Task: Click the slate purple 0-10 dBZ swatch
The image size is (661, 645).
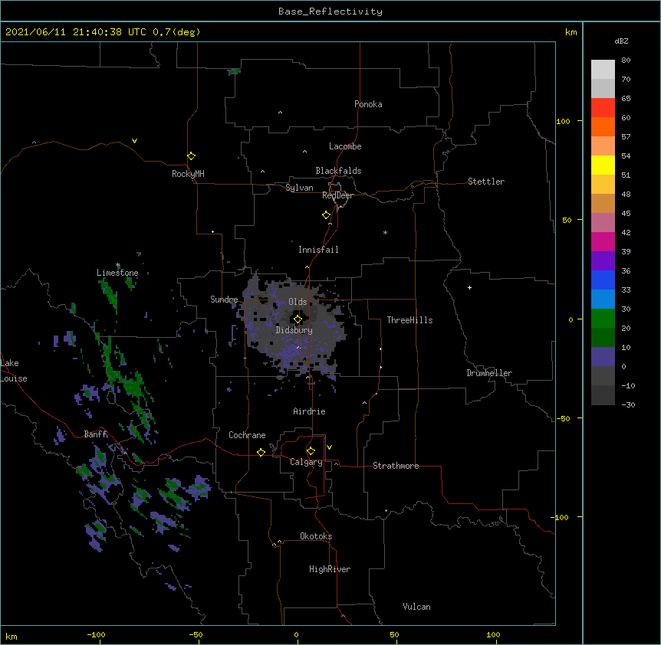Action: click(x=603, y=357)
